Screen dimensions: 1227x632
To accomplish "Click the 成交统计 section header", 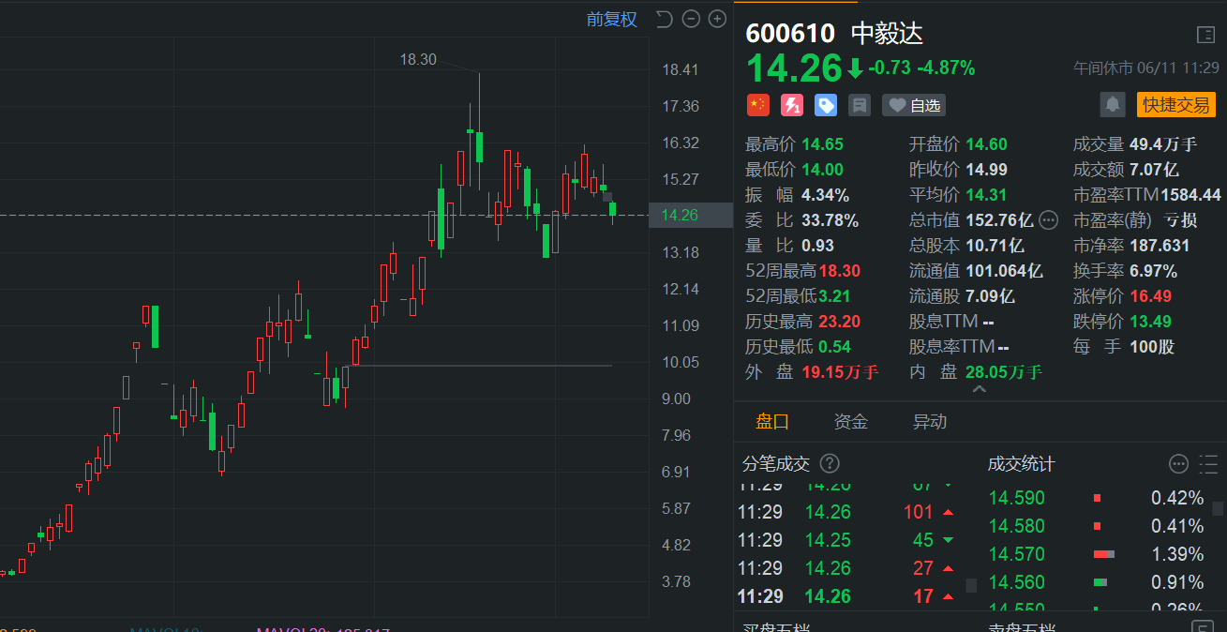I will pos(1022,463).
